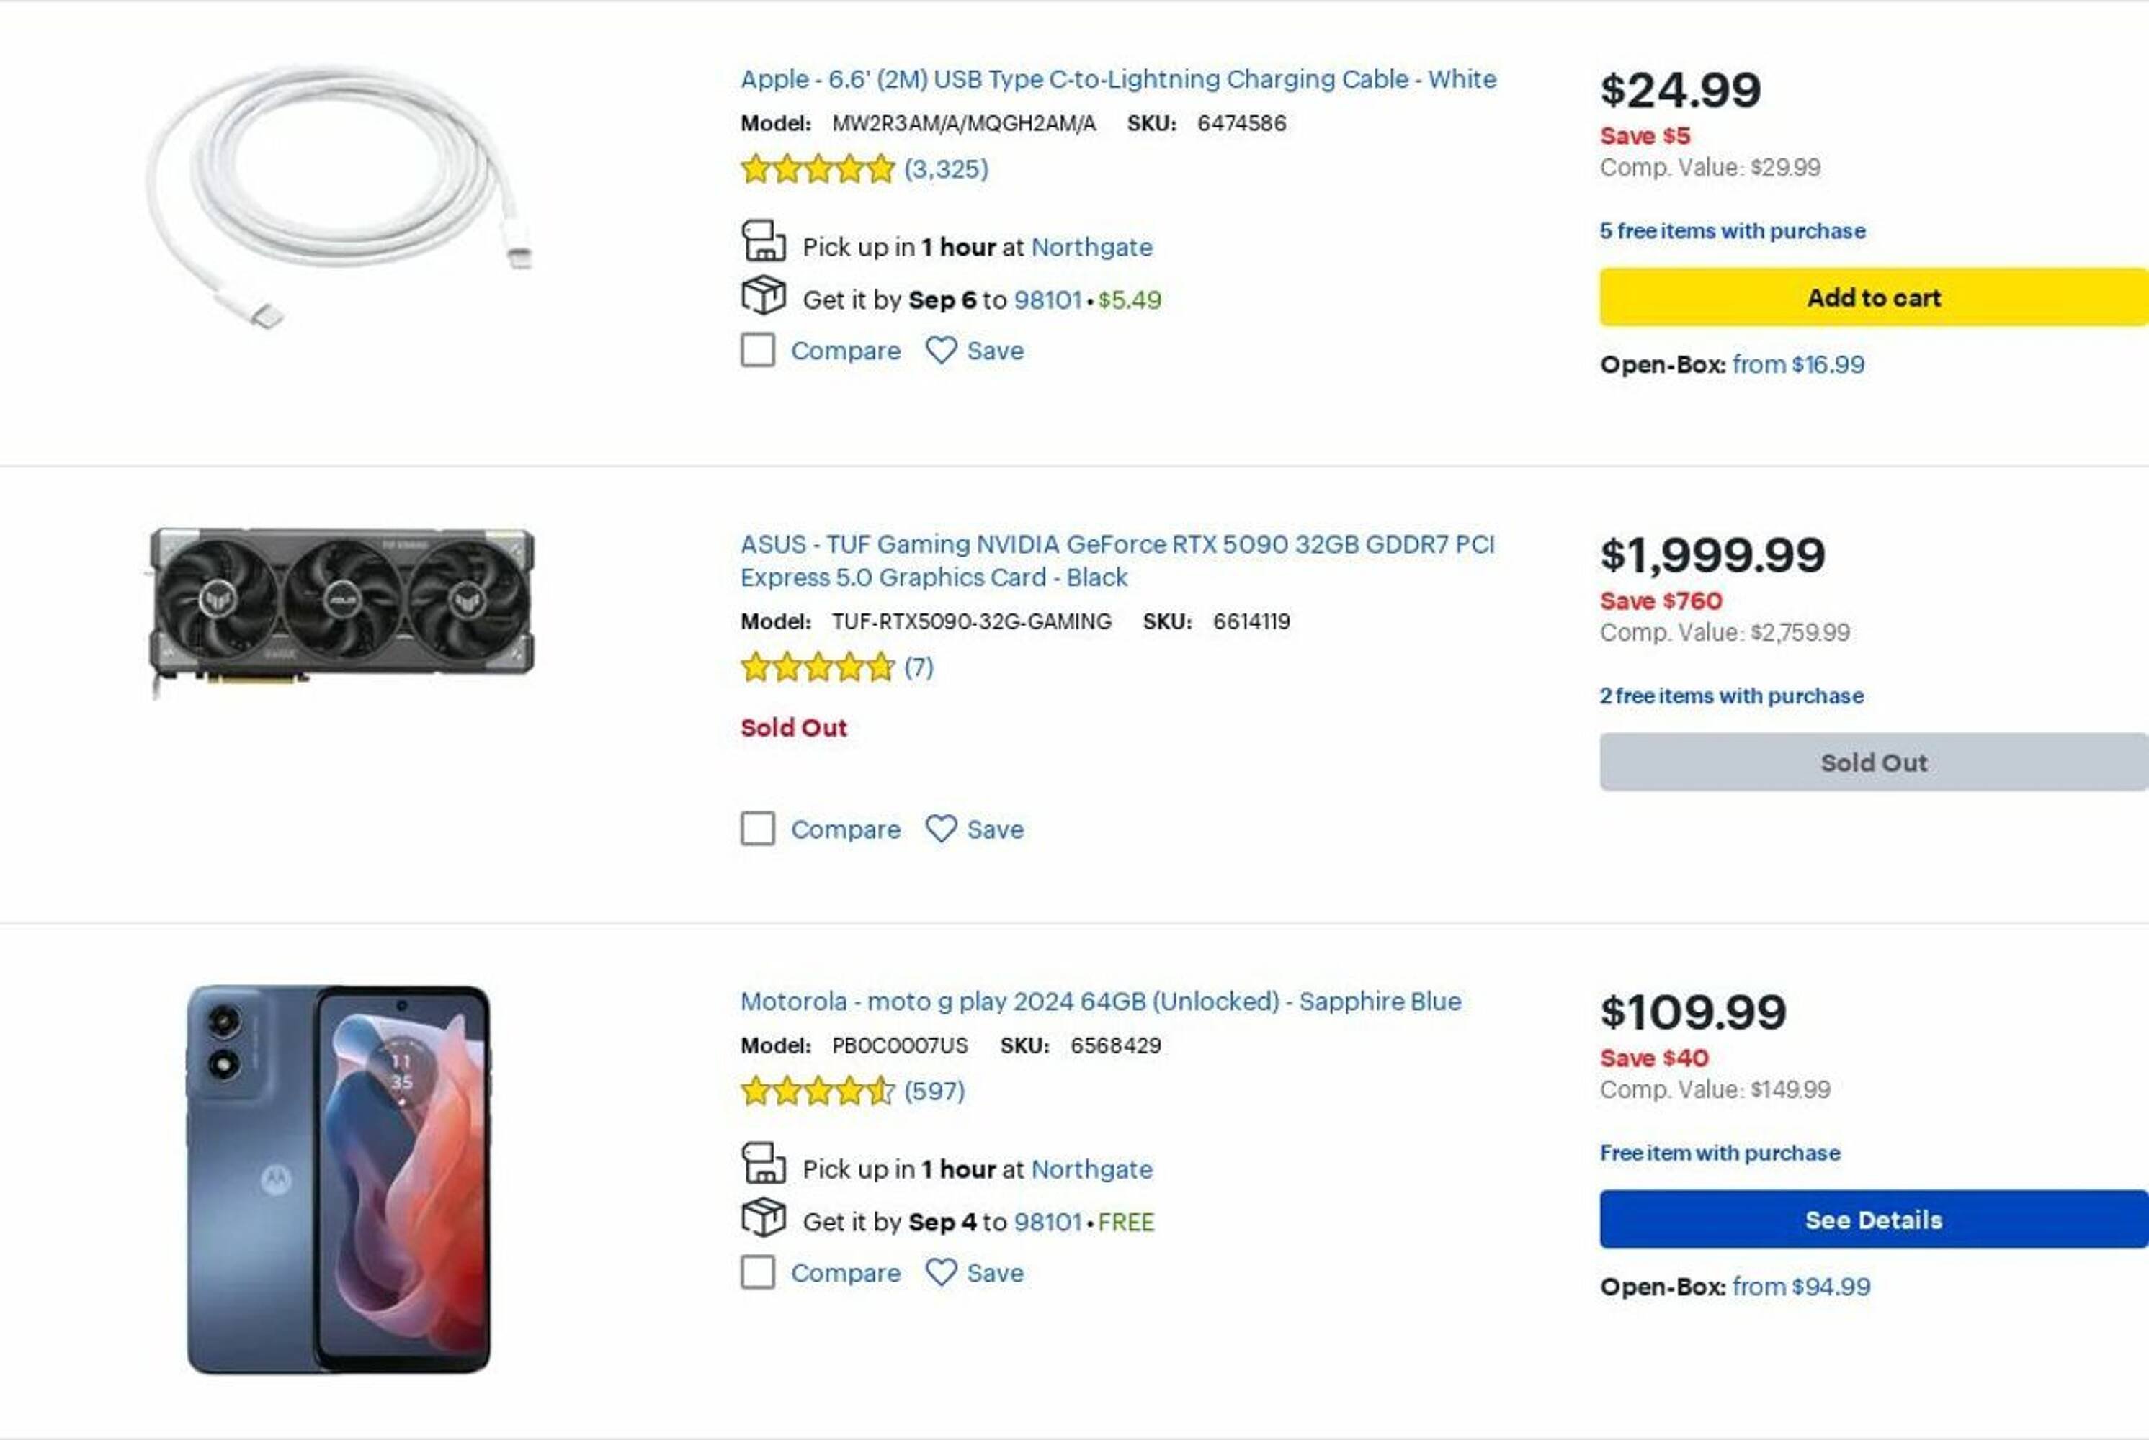Viewport: 2149px width, 1440px height.
Task: Click the heart Save icon for ASUS graphics card
Action: pos(941,829)
